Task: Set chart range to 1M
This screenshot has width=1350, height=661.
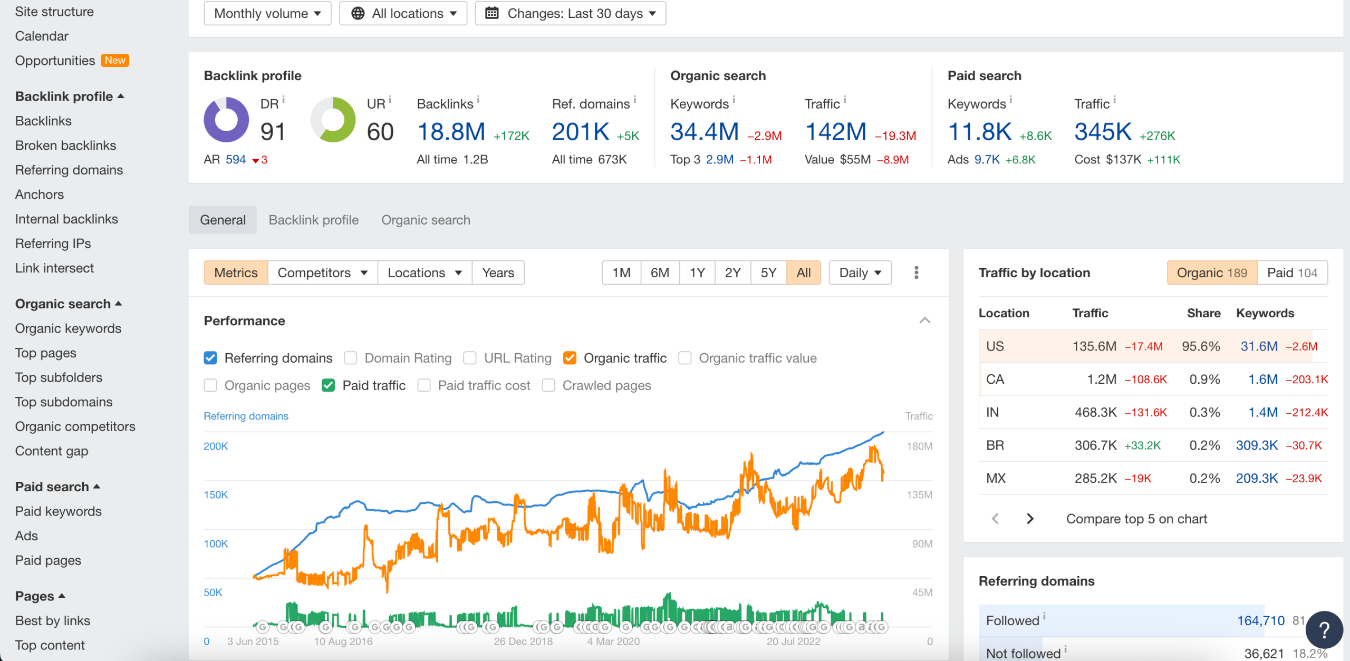Action: point(621,273)
